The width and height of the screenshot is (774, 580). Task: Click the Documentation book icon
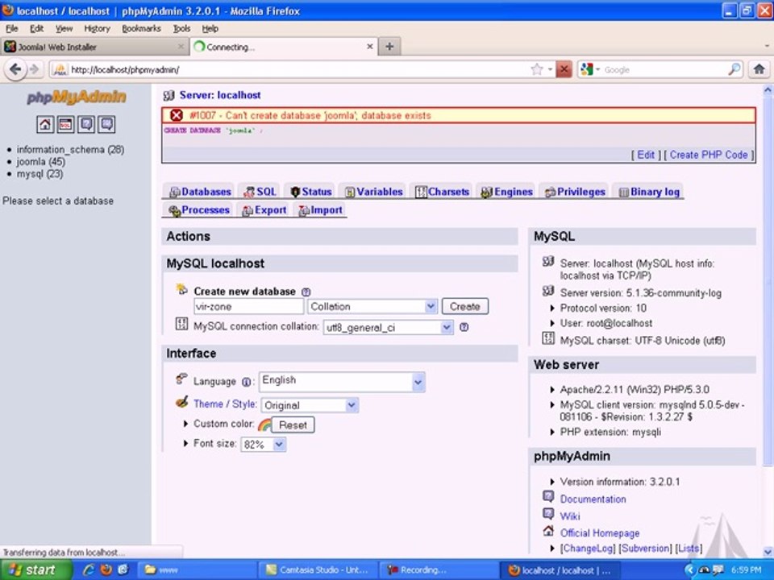click(x=548, y=497)
